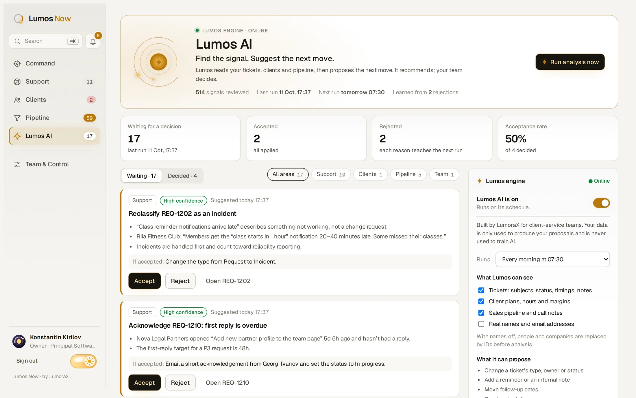The width and height of the screenshot is (636, 398).
Task: Focus the Search input field
Action: pos(46,41)
